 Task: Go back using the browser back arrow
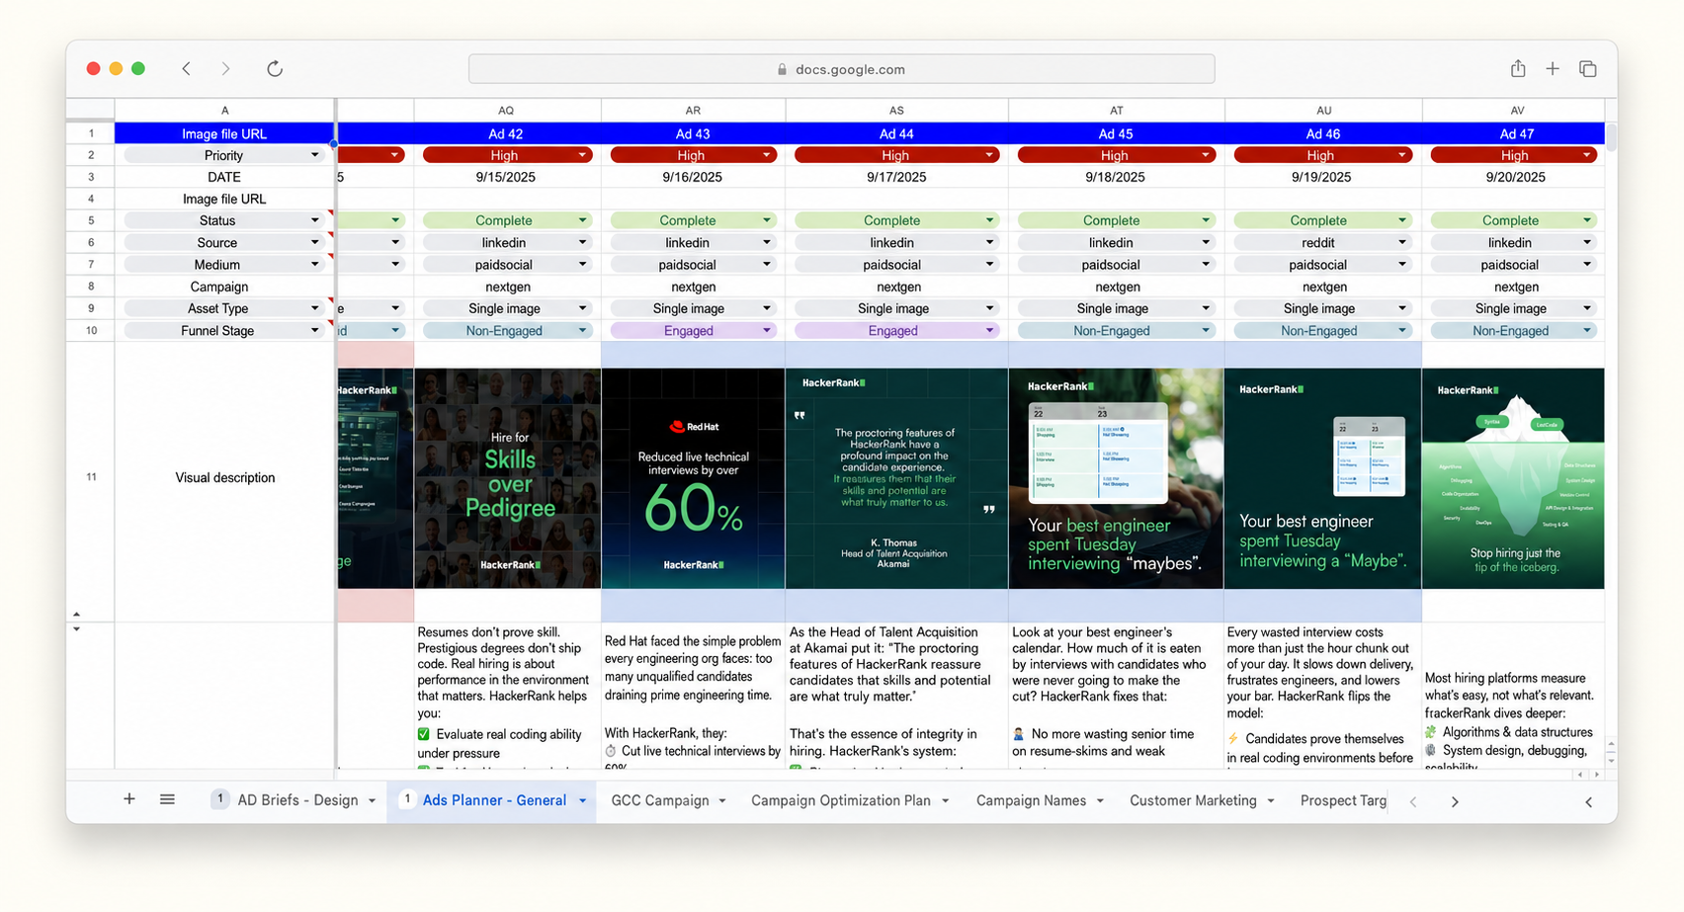coord(186,68)
